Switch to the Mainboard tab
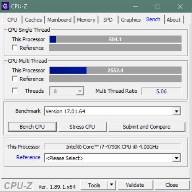 pyautogui.click(x=59, y=20)
